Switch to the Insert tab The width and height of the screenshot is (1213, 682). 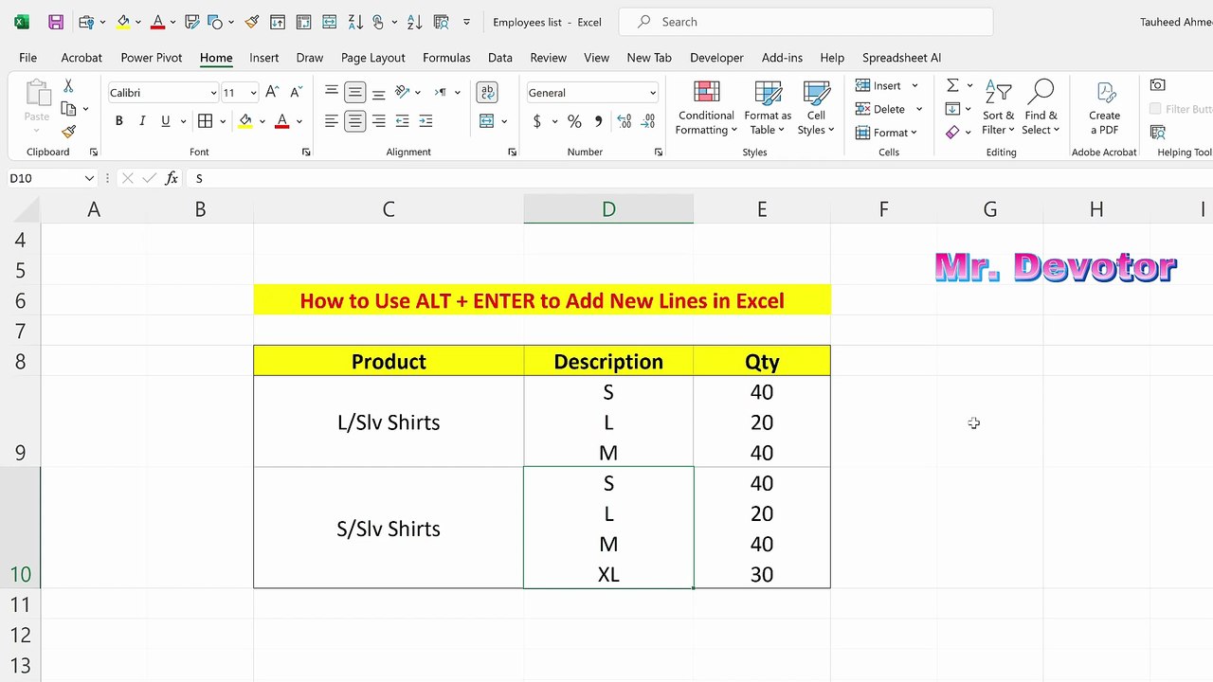point(264,58)
